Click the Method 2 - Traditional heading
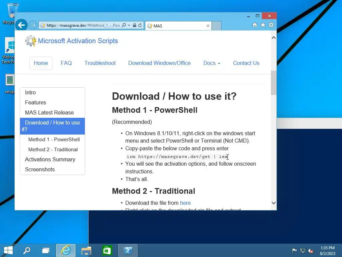Image resolution: width=342 pixels, height=257 pixels. pyautogui.click(x=154, y=191)
